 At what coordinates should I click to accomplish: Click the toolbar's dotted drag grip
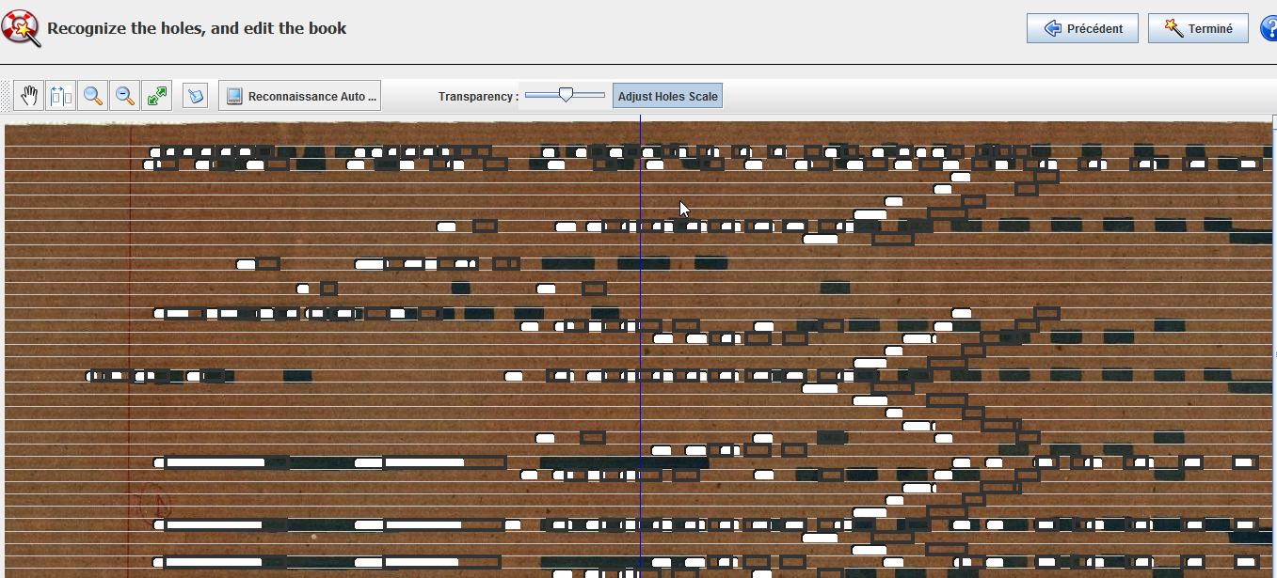pyautogui.click(x=7, y=96)
